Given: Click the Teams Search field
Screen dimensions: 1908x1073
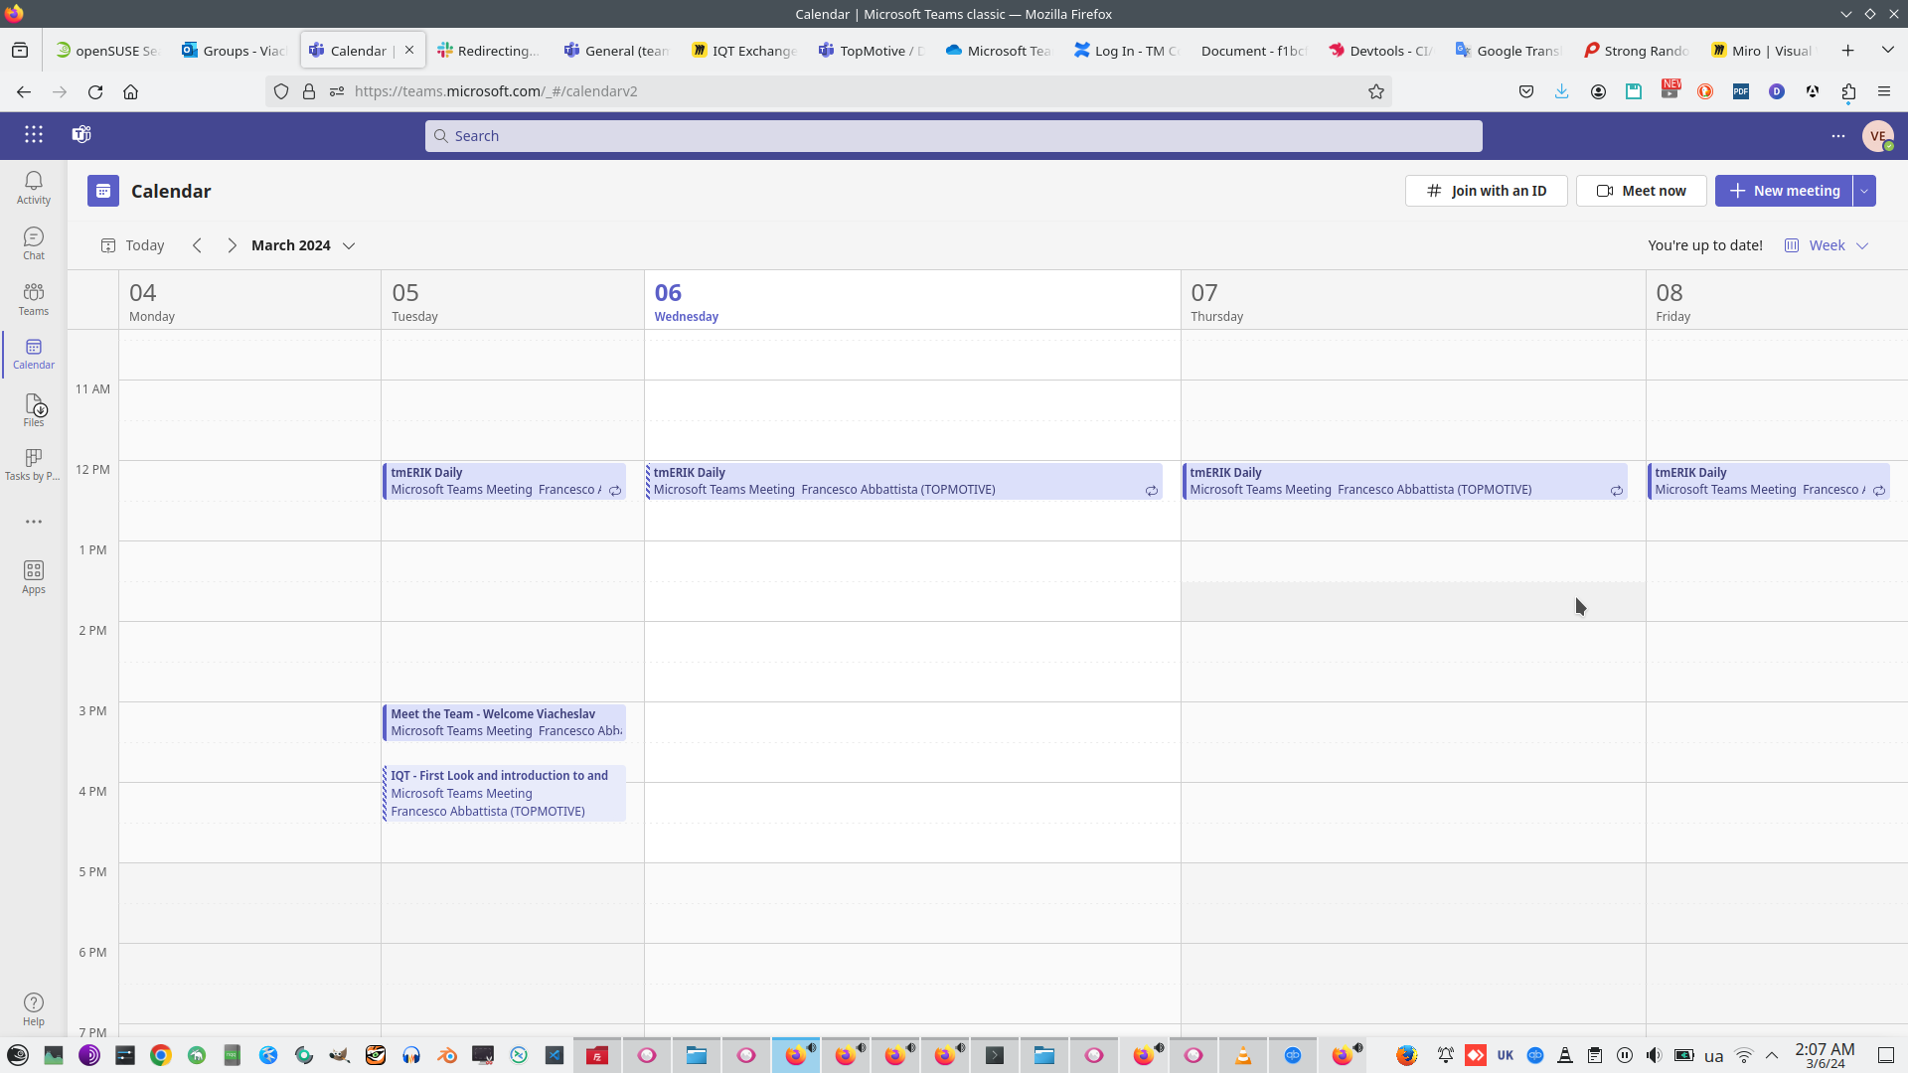Looking at the screenshot, I should click(954, 136).
